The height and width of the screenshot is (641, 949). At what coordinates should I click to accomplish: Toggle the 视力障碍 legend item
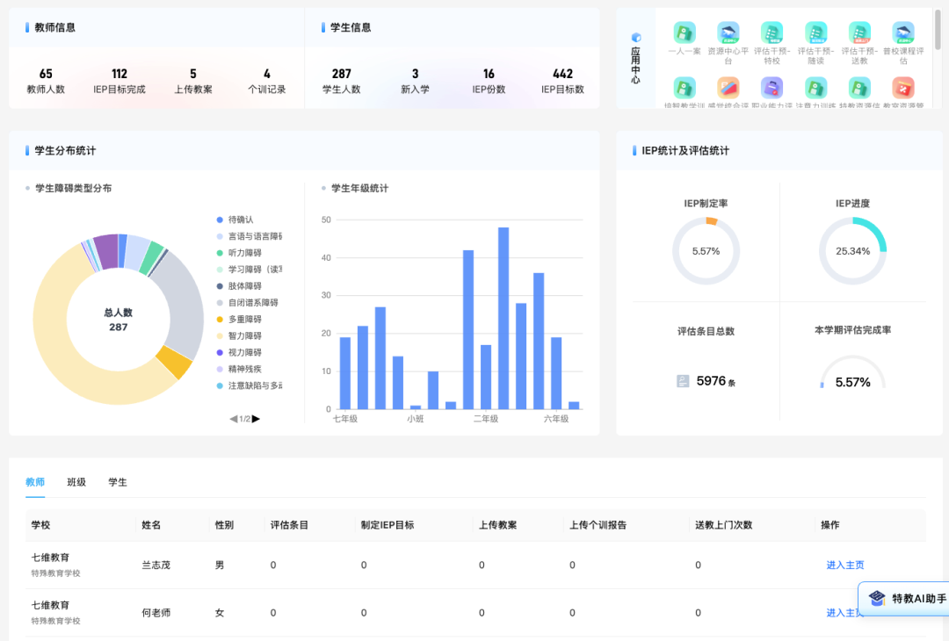(x=239, y=353)
